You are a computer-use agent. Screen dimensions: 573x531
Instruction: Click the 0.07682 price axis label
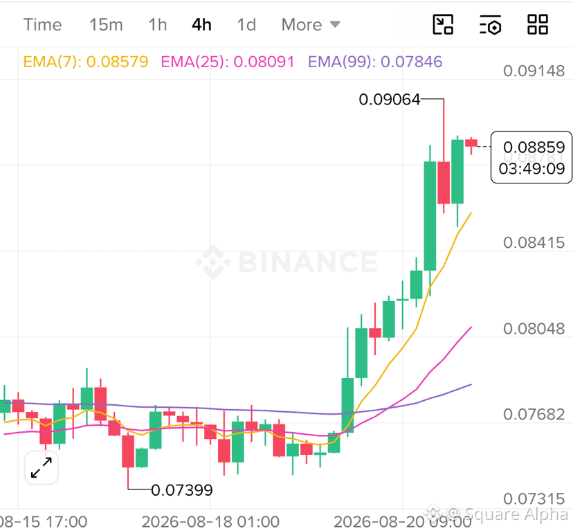point(534,414)
